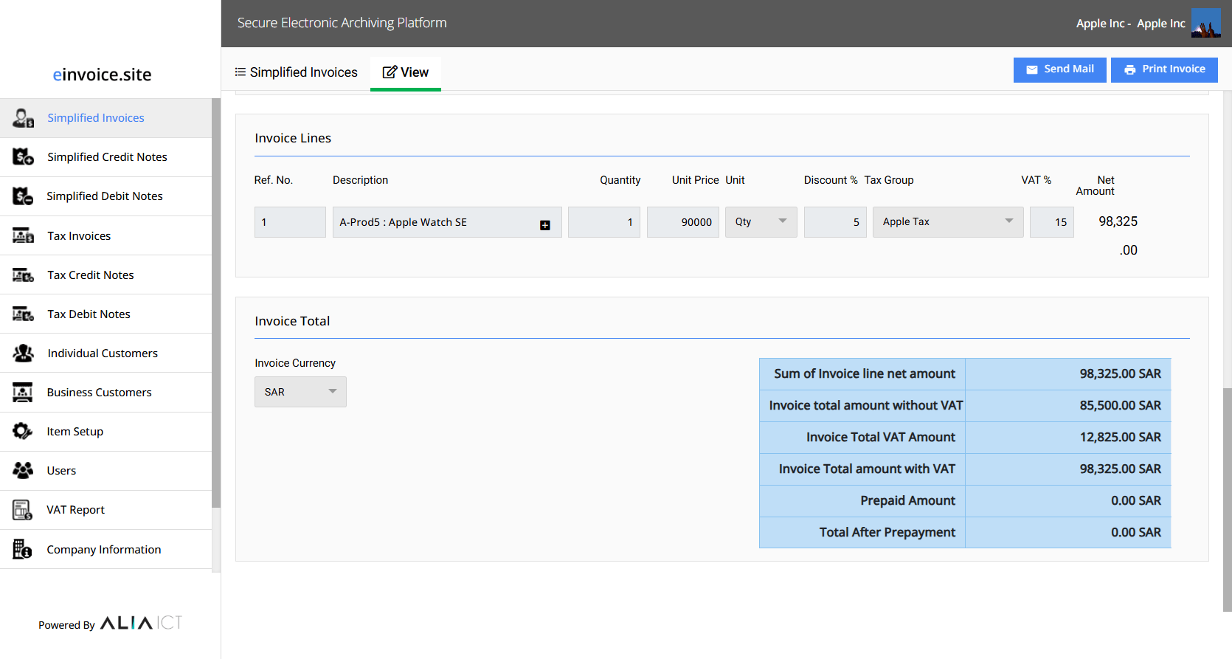Click the Simplified Credit Notes sidebar icon

pos(23,157)
